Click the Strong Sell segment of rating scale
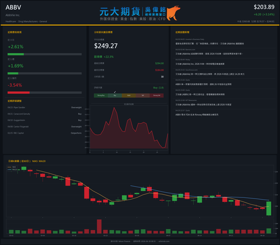 pyautogui.click(x=157, y=96)
